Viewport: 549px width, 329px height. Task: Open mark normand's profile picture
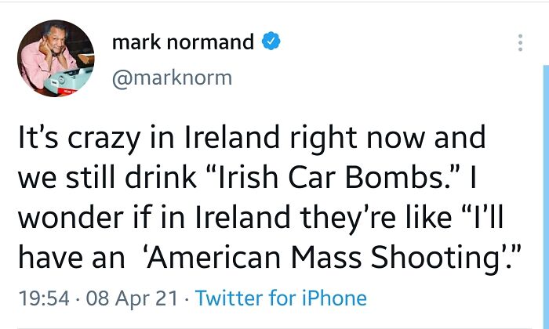[x=54, y=56]
